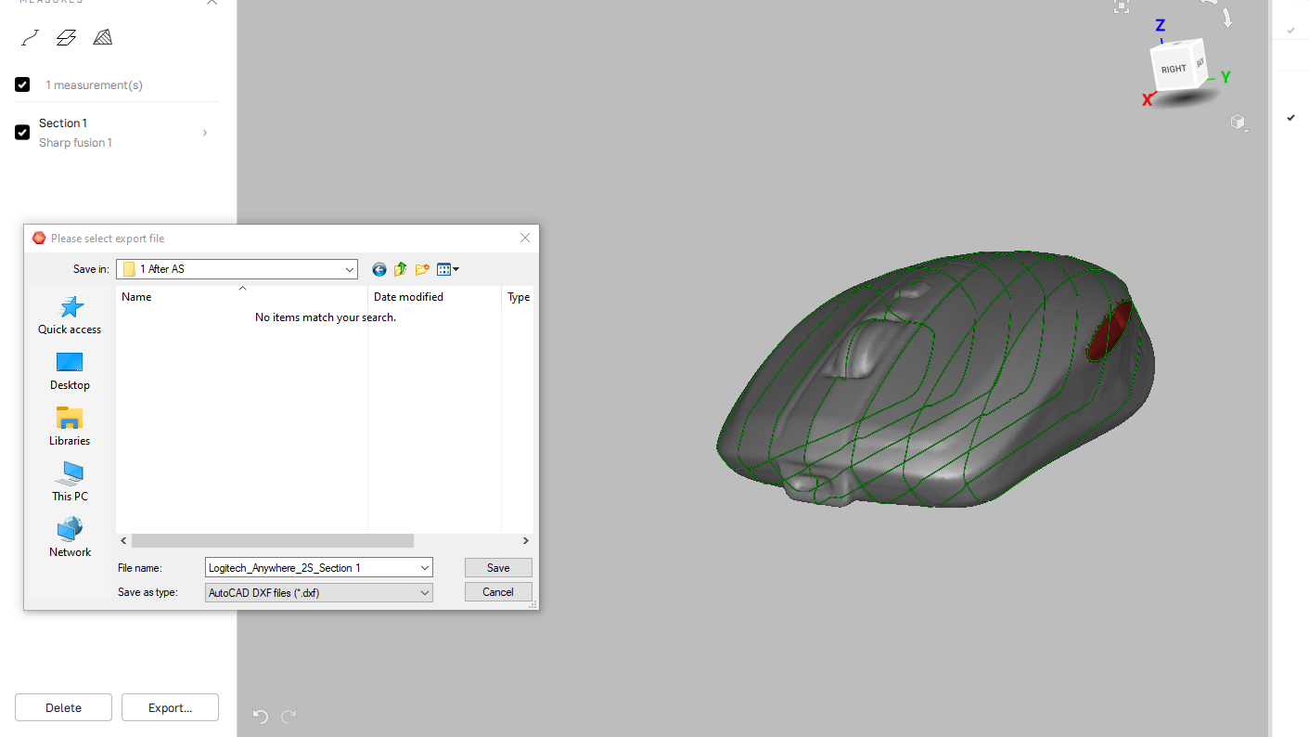
Task: Click the horizontal scrollbar thumb in file list
Action: click(272, 540)
